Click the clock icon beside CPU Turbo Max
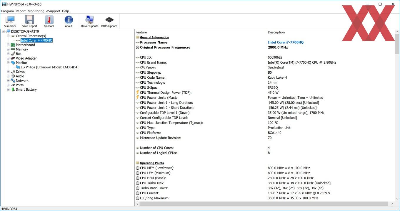 coord(137,183)
